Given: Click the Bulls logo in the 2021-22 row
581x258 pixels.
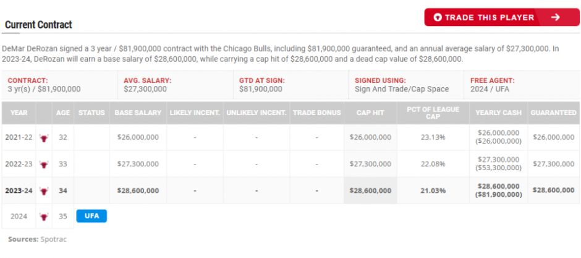Looking at the screenshot, I should coord(44,137).
